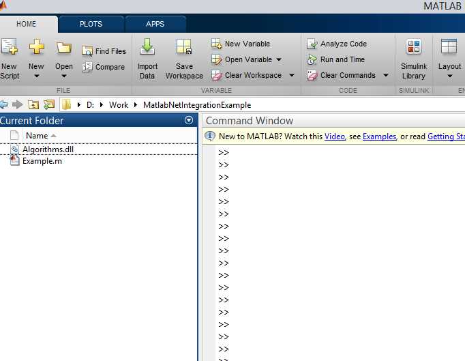Image resolution: width=465 pixels, height=361 pixels.
Task: Click Open Variable button
Action: (241, 59)
